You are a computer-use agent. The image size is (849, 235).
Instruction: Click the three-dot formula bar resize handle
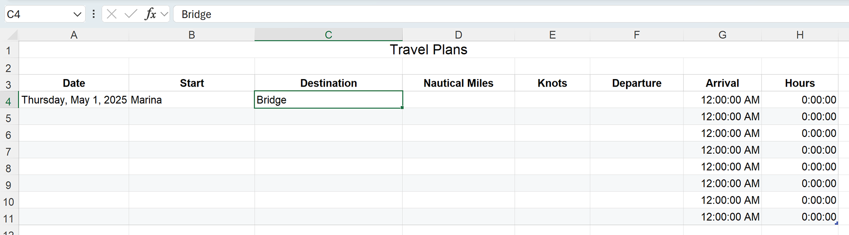(93, 14)
